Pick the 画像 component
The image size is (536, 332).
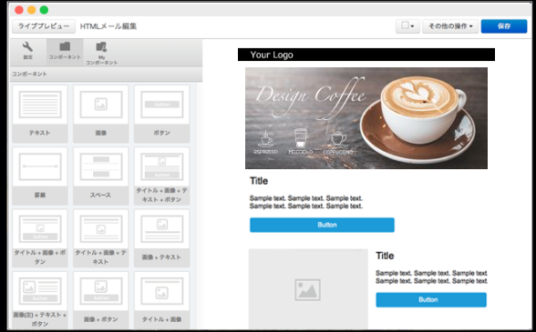point(101,114)
